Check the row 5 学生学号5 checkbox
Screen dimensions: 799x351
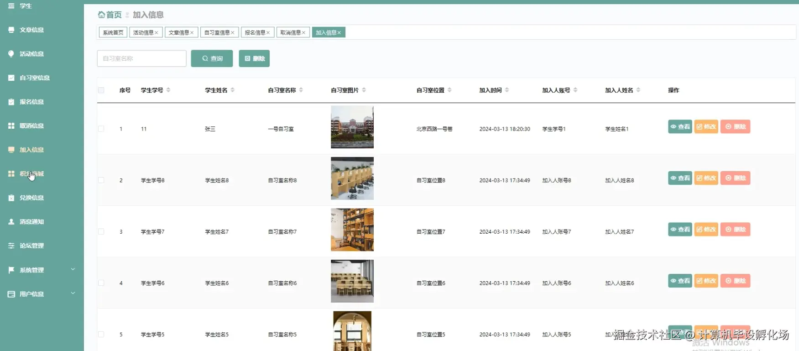click(x=101, y=334)
